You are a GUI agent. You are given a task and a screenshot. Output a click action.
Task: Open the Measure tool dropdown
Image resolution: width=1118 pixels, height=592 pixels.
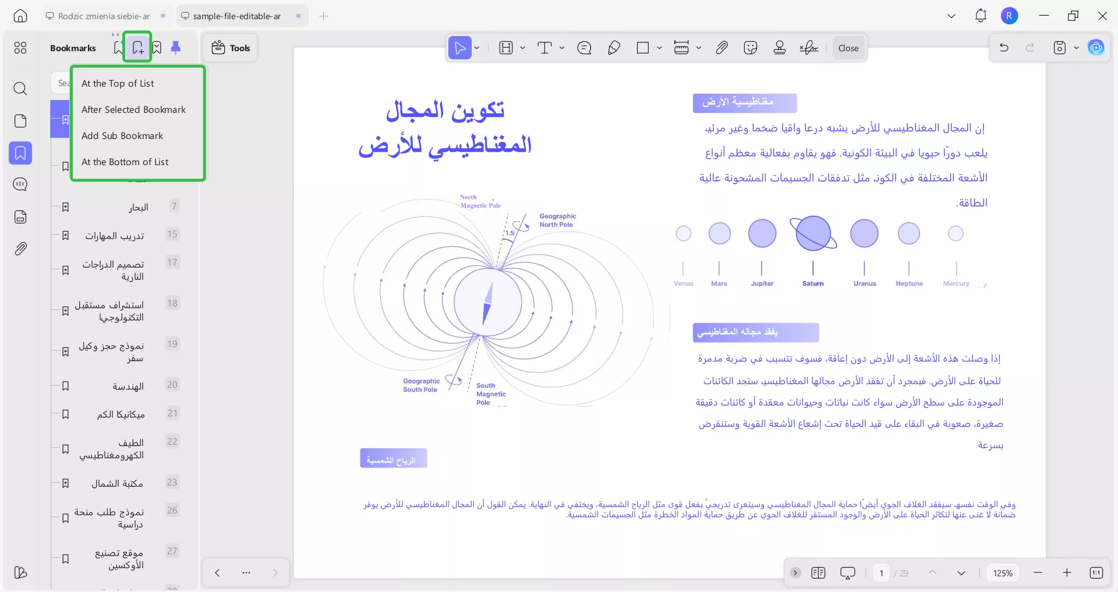pos(699,48)
